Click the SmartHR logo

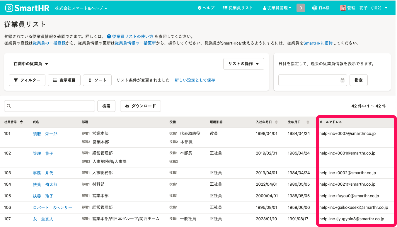click(x=27, y=8)
